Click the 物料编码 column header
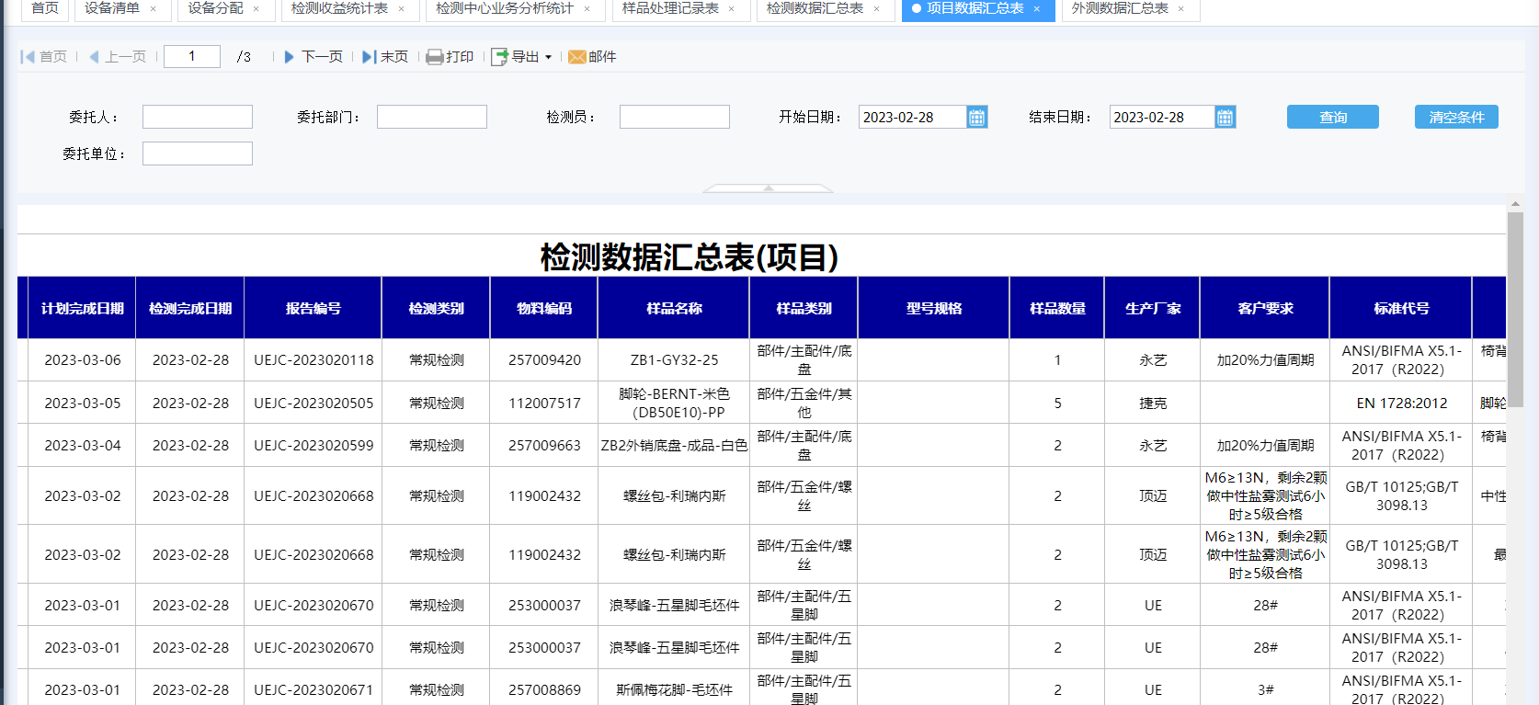The height and width of the screenshot is (705, 1539). pyautogui.click(x=544, y=308)
